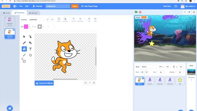Click the sprite x position field
Screen dimensions: 197x111
coord(167,67)
